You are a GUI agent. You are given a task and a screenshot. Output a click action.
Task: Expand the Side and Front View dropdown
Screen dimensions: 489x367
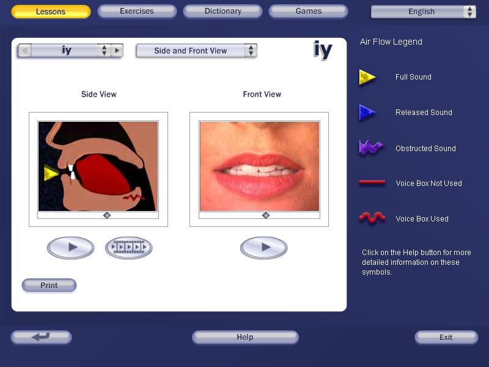click(x=251, y=51)
